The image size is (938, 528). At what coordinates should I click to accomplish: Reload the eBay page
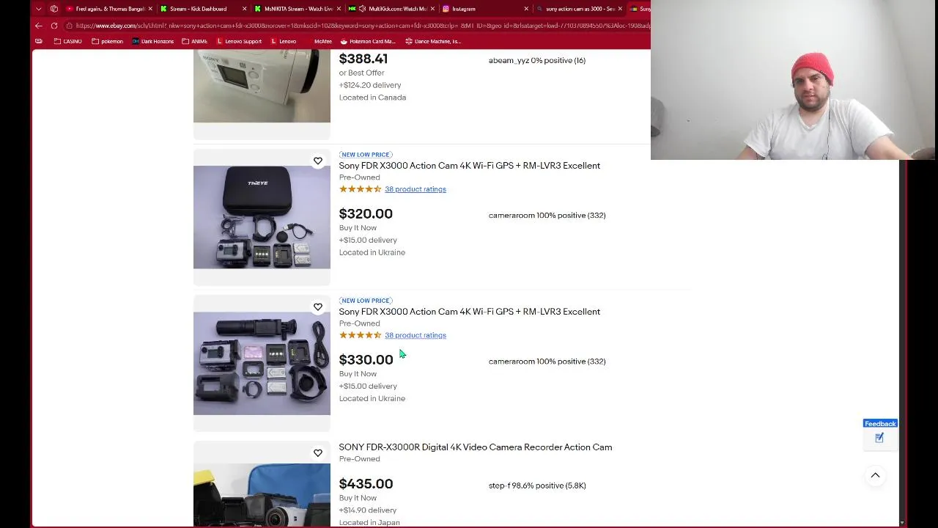(x=54, y=26)
